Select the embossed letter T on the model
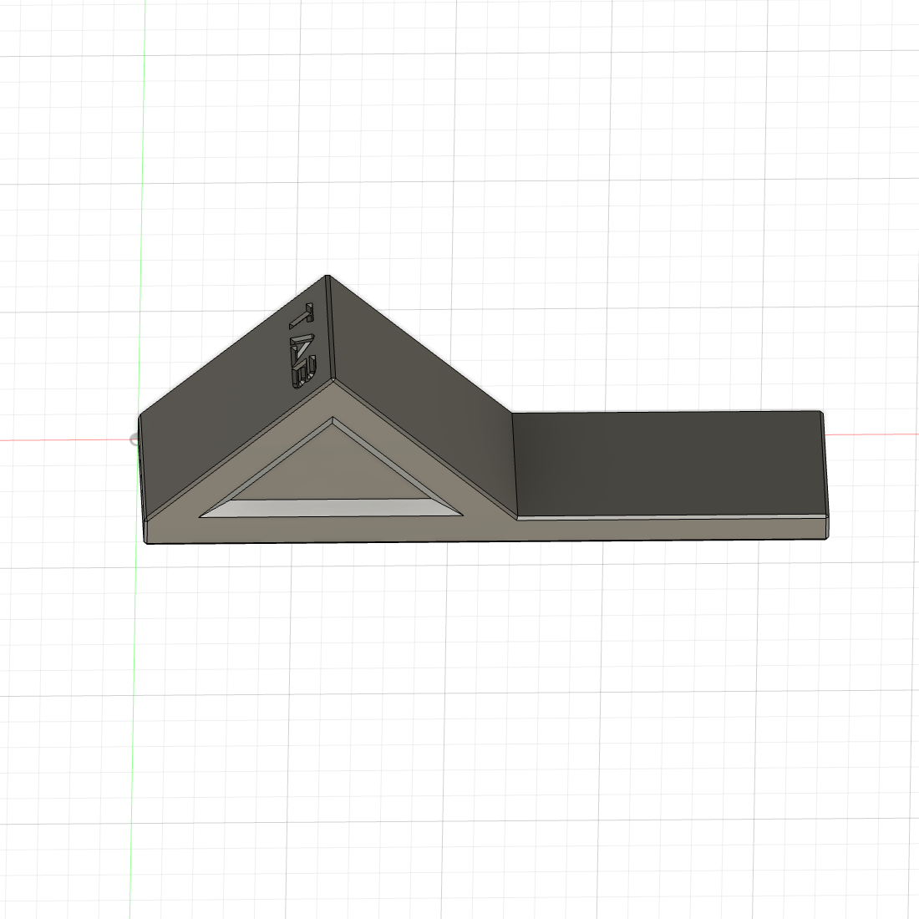The width and height of the screenshot is (919, 919). [x=302, y=317]
